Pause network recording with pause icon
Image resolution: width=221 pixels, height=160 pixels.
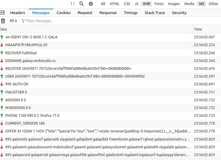tap(73, 4)
